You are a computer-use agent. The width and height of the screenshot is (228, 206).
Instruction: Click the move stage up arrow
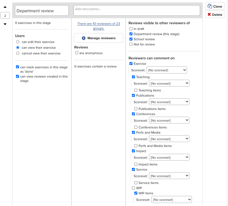[x=5, y=7]
